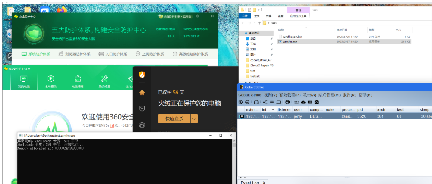The image size is (432, 184).
Task: Go up one folder level in Explorer
Action: 259,23
